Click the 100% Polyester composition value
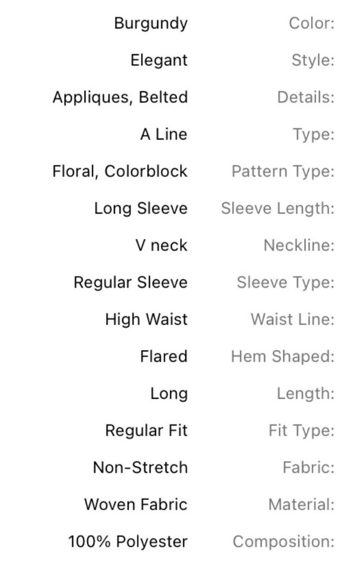The width and height of the screenshot is (352, 567). point(128,542)
